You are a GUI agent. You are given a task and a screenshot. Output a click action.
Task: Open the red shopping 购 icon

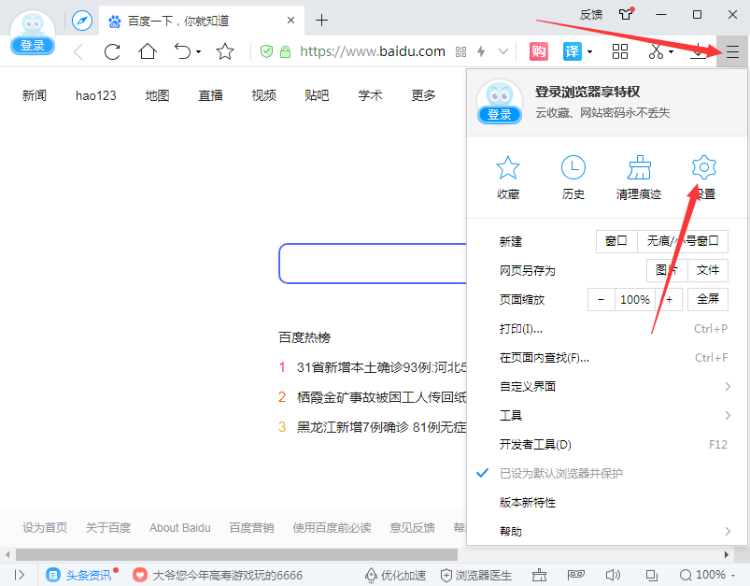click(539, 51)
